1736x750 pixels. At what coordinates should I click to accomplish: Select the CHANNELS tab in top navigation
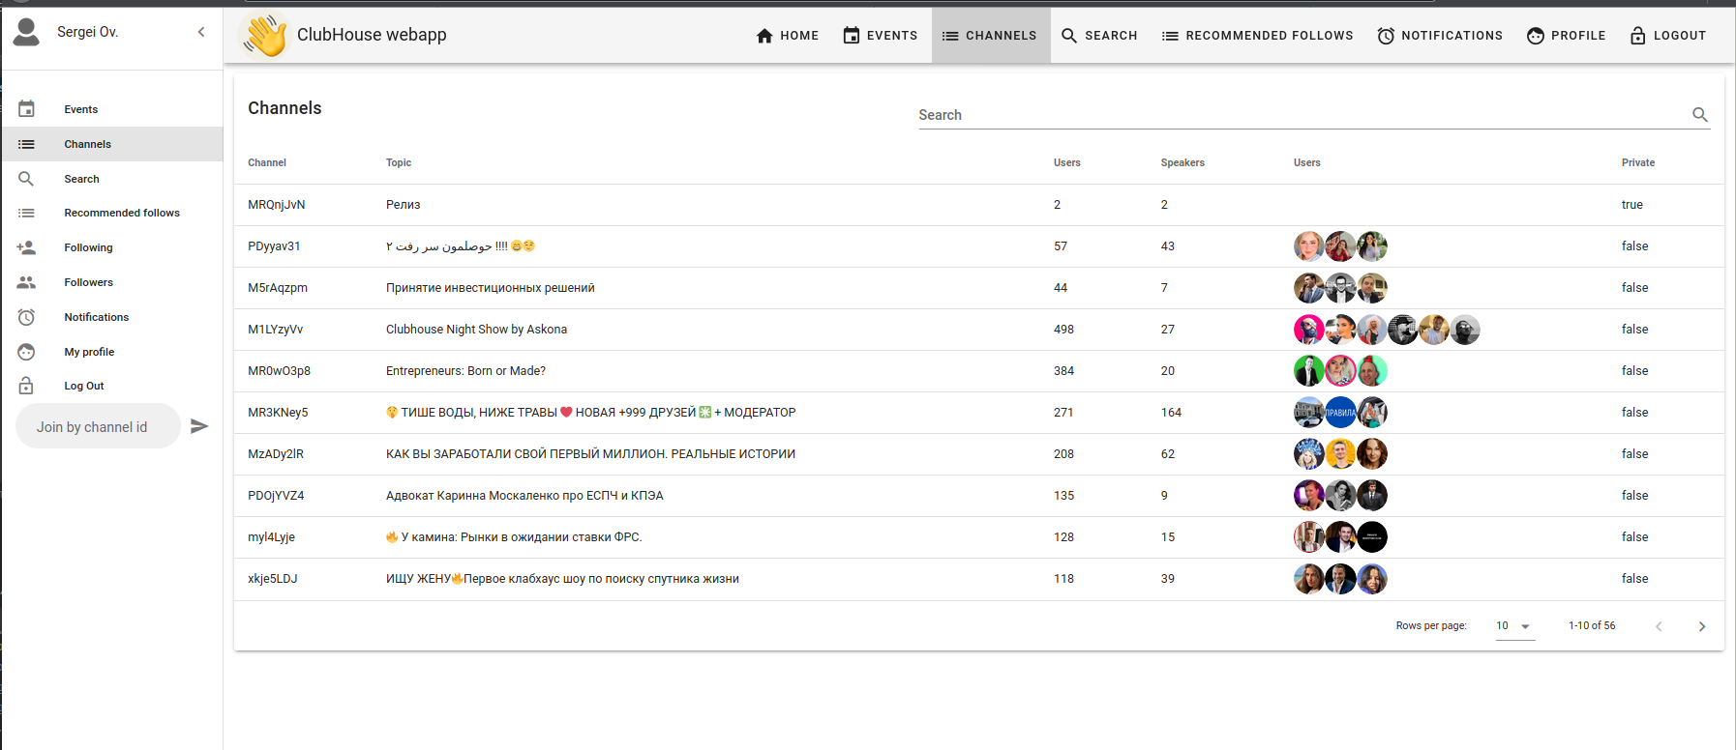click(991, 36)
